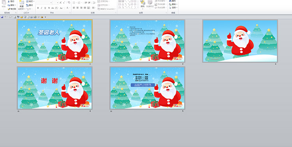Select slide 4 thumbnail with red 谢谢 text
292x147 pixels.
tap(55, 88)
